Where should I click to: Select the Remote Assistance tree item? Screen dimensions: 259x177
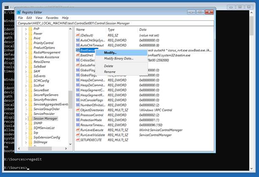coord(46,57)
